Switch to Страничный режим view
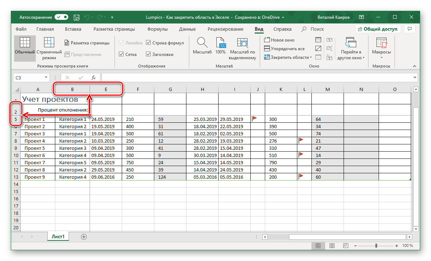Screen dimensions: 431x261 (x=49, y=43)
